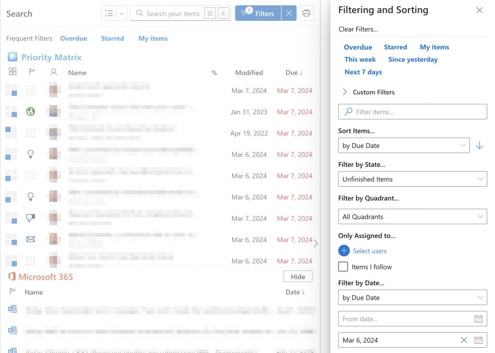The image size is (495, 353).
Task: Click the active Filters toggle button
Action: tap(258, 13)
